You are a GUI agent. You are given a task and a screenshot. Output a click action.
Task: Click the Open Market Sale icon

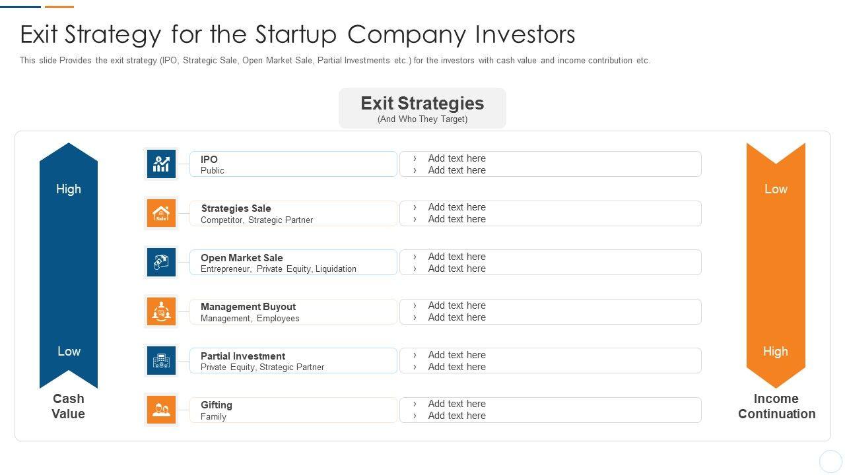click(161, 263)
